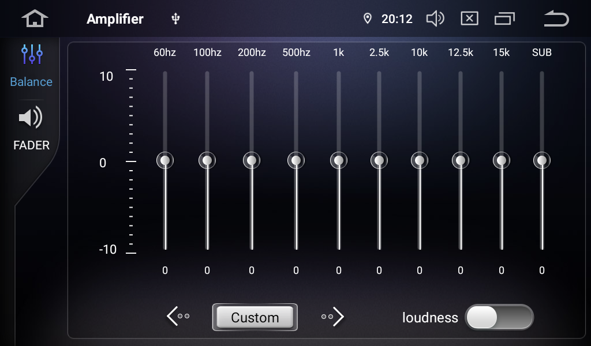
Task: Tap the clock showing 20:12
Action: (397, 19)
